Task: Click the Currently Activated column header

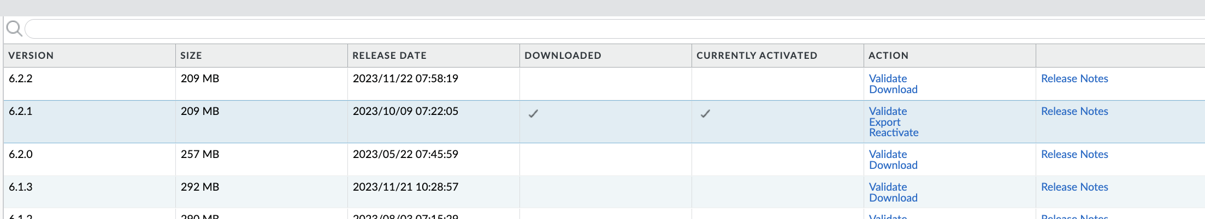Action: (757, 56)
